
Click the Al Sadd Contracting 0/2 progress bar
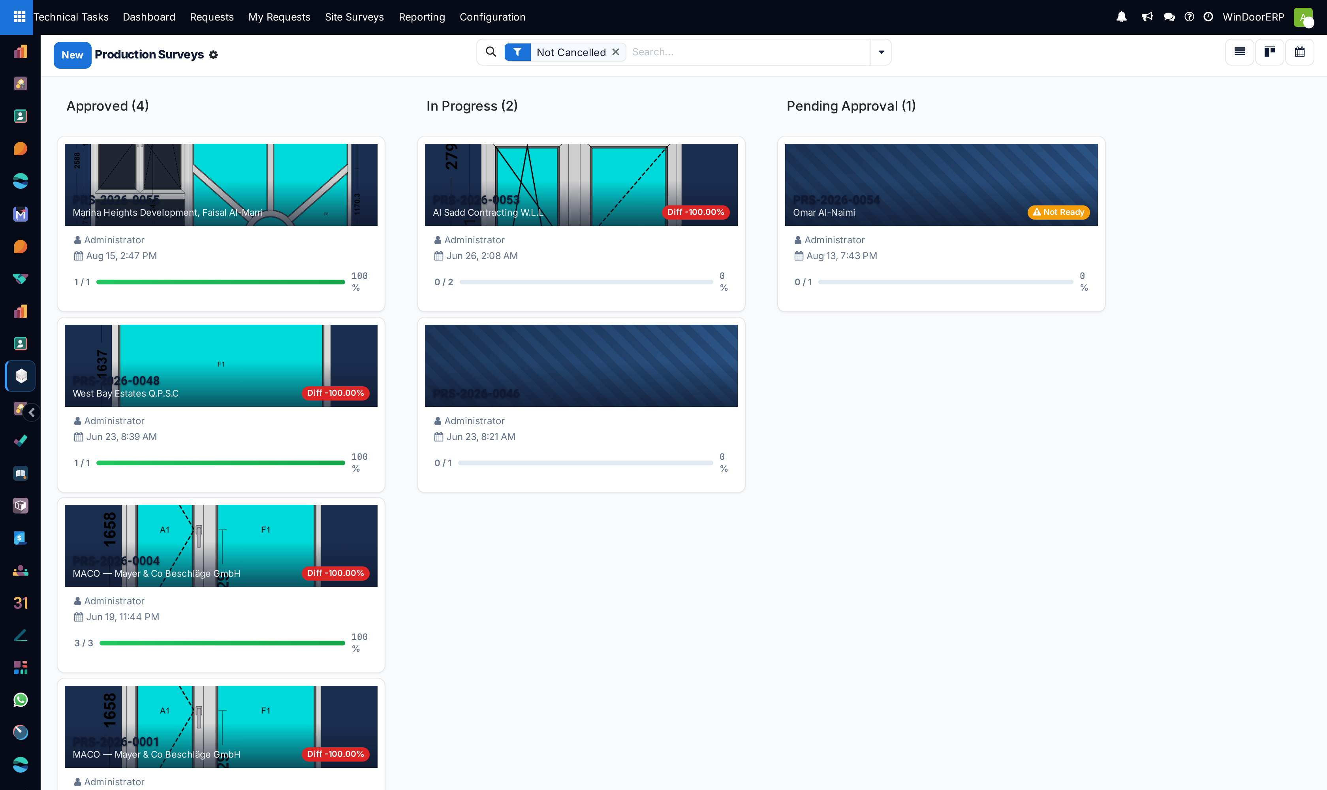pyautogui.click(x=586, y=282)
